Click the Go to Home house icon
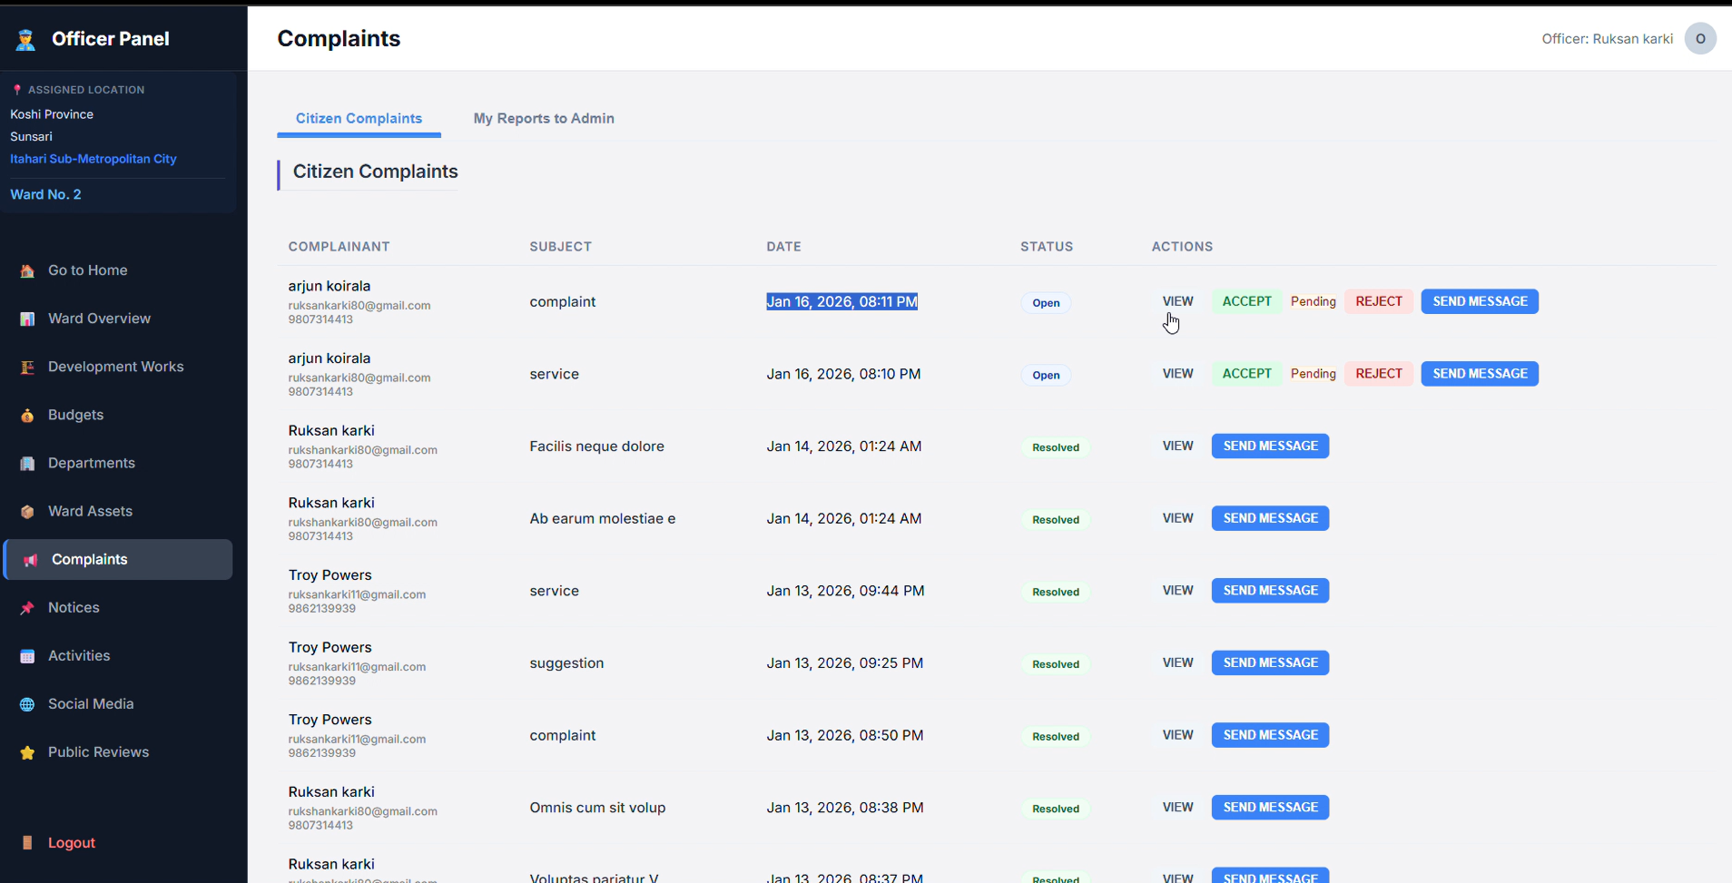Image resolution: width=1732 pixels, height=883 pixels. point(27,270)
